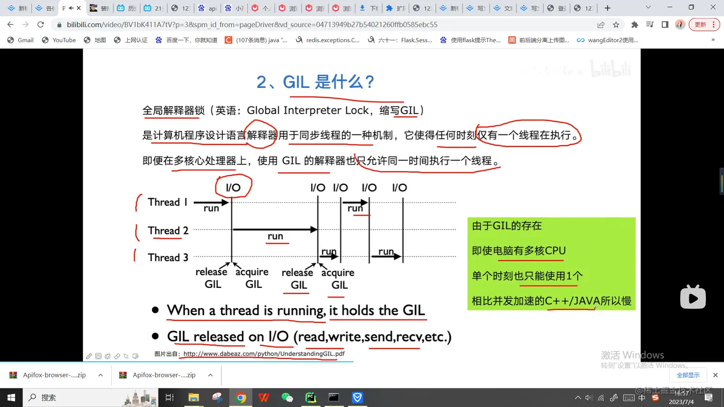Open the 地图 bookmark

pos(95,40)
